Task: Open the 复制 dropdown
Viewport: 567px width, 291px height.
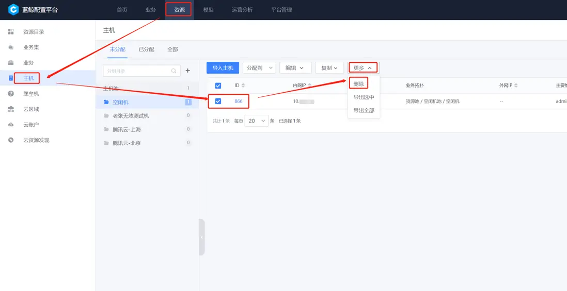Action: pyautogui.click(x=329, y=68)
